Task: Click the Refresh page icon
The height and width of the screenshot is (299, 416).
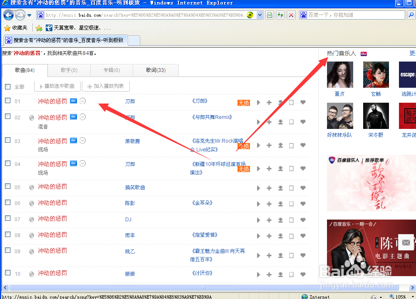Action: point(280,15)
